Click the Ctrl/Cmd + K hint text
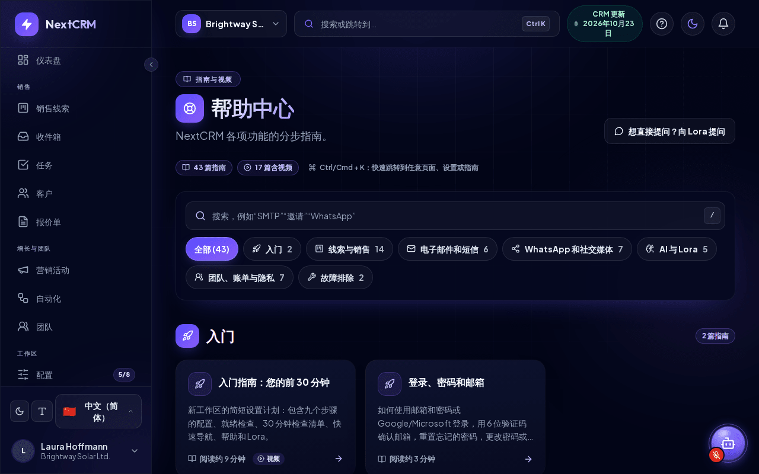Screen dimensions: 759x474 394,168
